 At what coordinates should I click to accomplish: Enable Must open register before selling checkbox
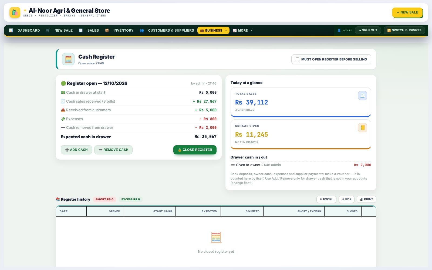[297, 59]
